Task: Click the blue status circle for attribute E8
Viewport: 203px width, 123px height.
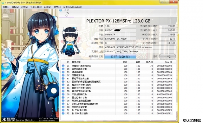Action: point(63,107)
